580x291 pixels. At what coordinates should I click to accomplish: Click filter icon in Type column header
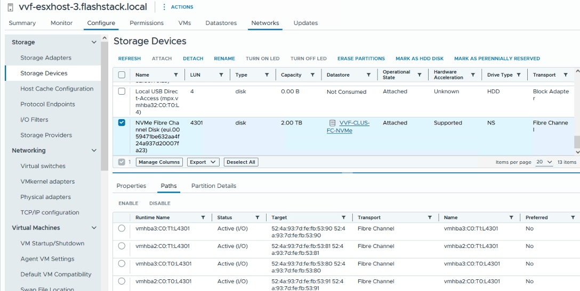click(267, 74)
